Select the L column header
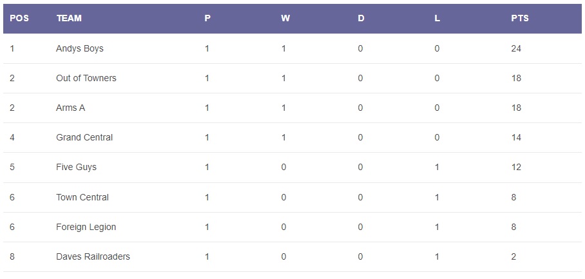Viewport: 585px width, 279px height. click(437, 18)
